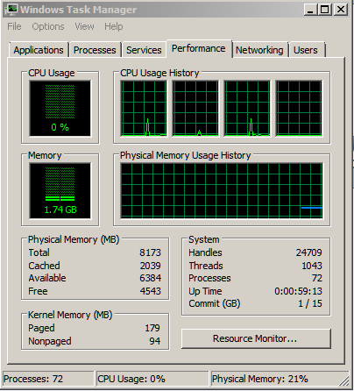Open the View menu
This screenshot has width=354, height=391.
tap(84, 26)
